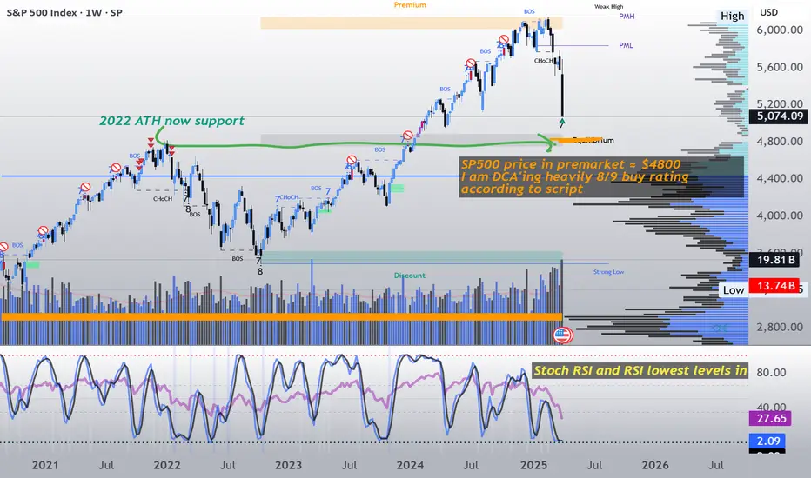Click the blue 2.09 Stoch RSI value label

(x=767, y=441)
